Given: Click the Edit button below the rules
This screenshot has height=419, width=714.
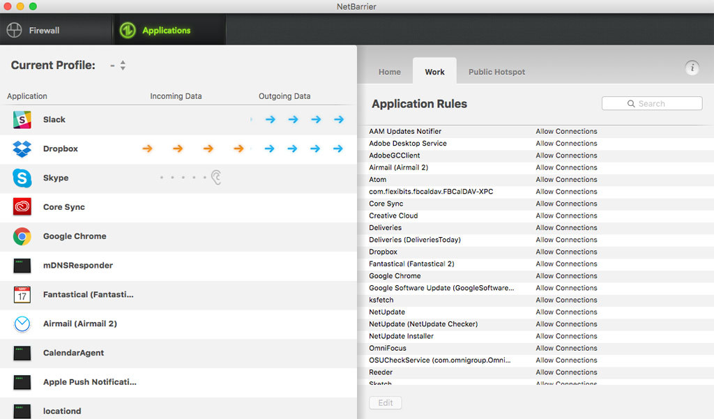Looking at the screenshot, I should pyautogui.click(x=385, y=402).
